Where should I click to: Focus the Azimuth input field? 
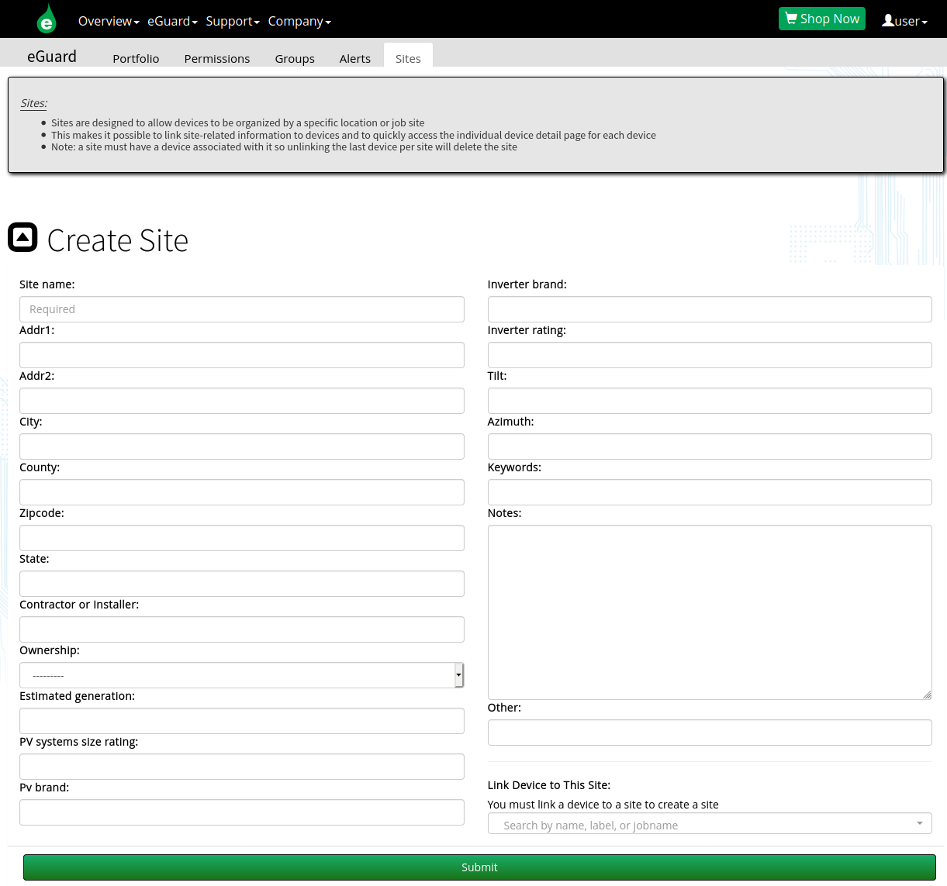[x=710, y=446]
